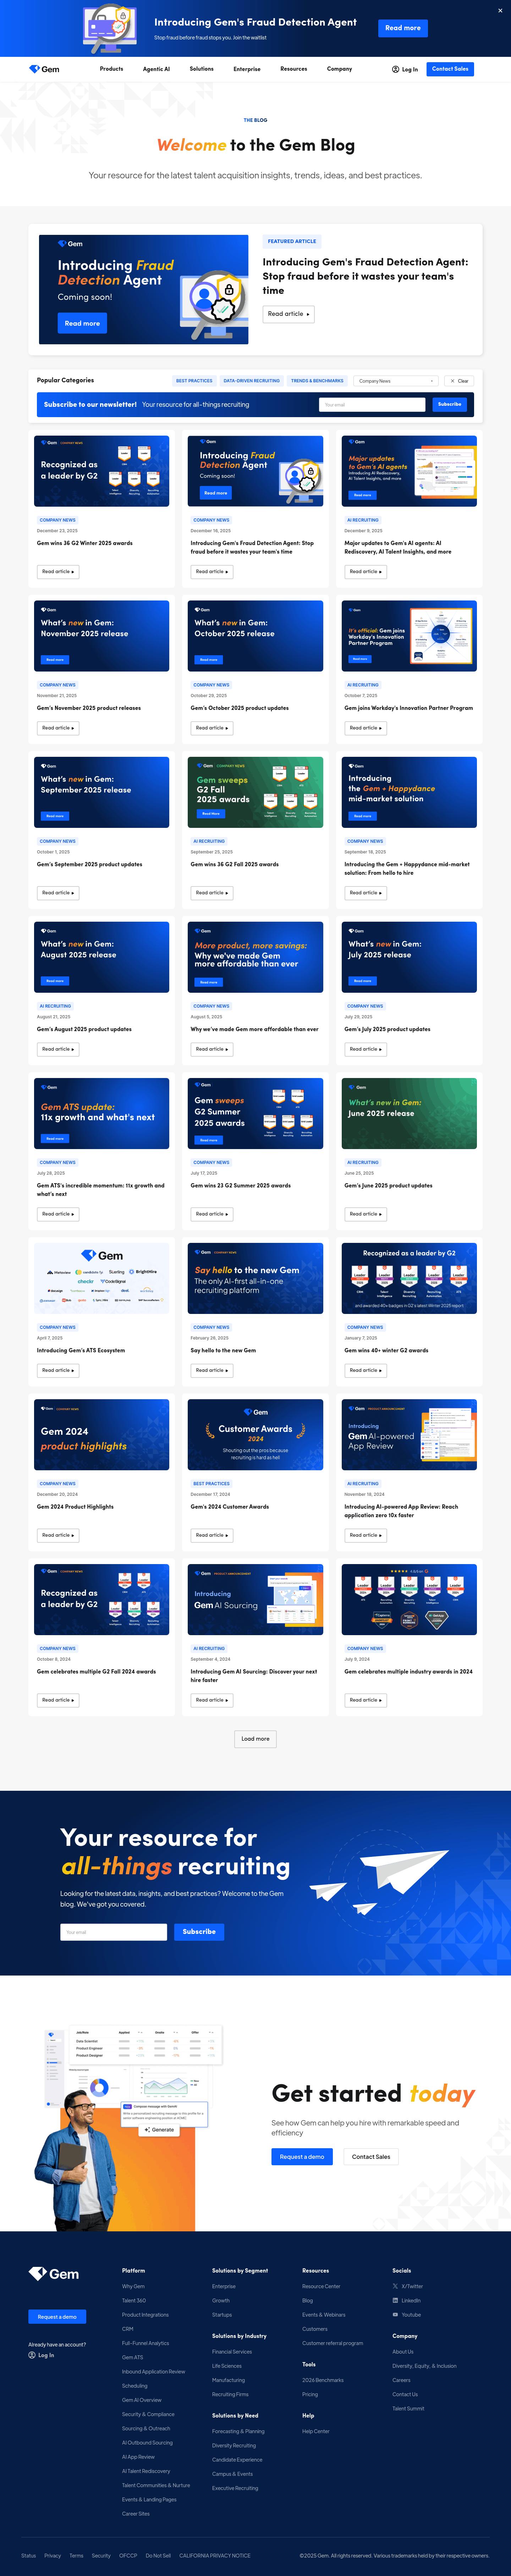Expand the Products navigation menu

click(x=112, y=69)
